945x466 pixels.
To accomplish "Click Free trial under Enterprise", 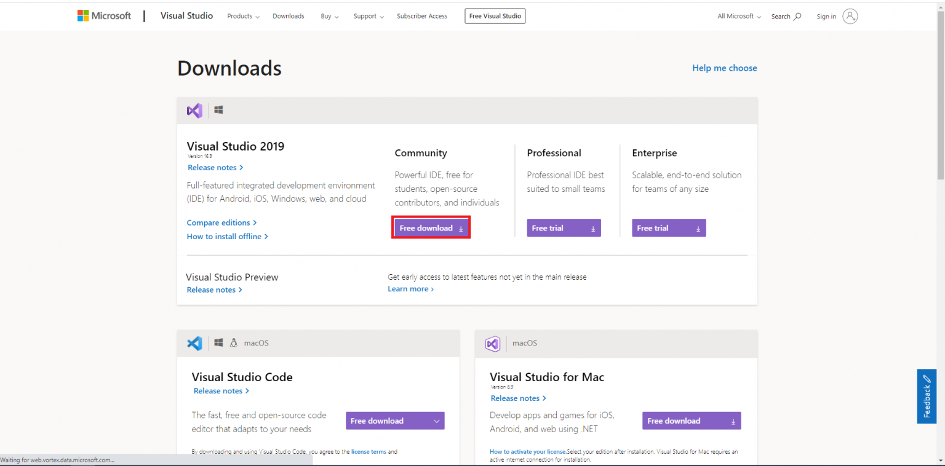I will pos(669,228).
